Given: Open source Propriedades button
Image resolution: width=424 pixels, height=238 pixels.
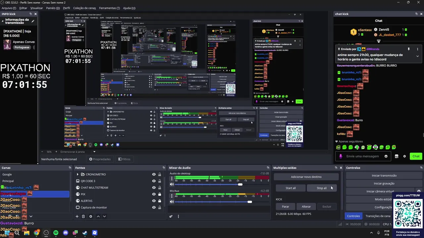Looking at the screenshot, I should (x=100, y=159).
